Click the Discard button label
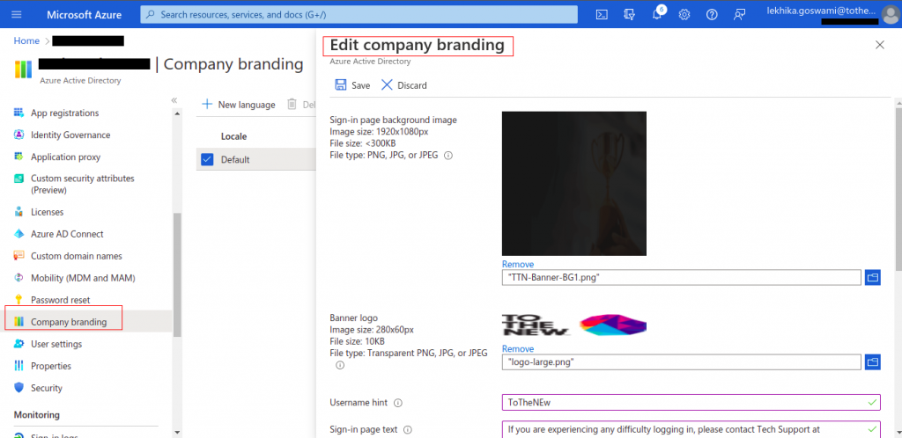Screen dimensions: 902x438 [412, 85]
